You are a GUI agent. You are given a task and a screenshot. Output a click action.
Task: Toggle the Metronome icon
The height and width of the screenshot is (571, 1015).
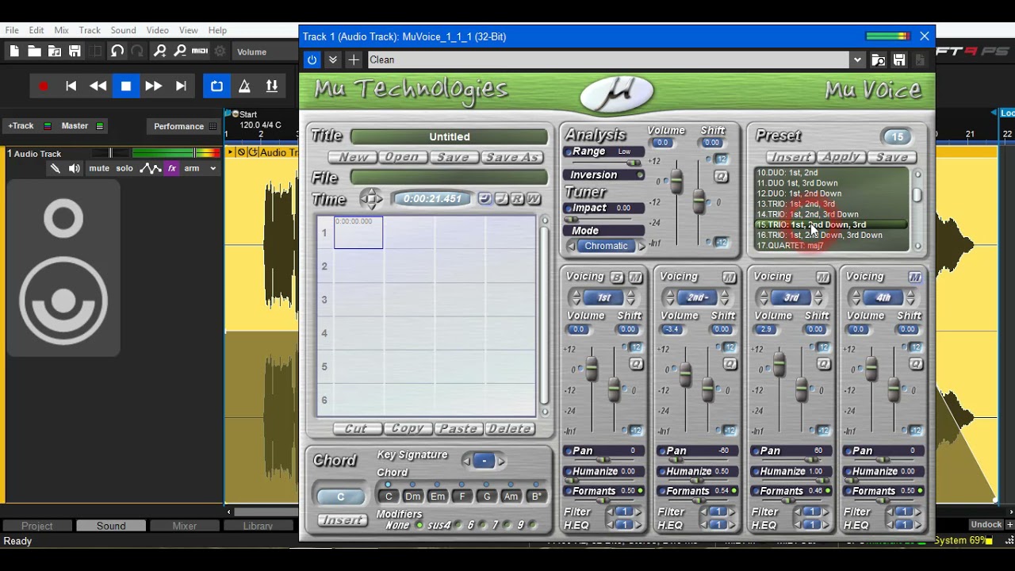click(x=244, y=86)
